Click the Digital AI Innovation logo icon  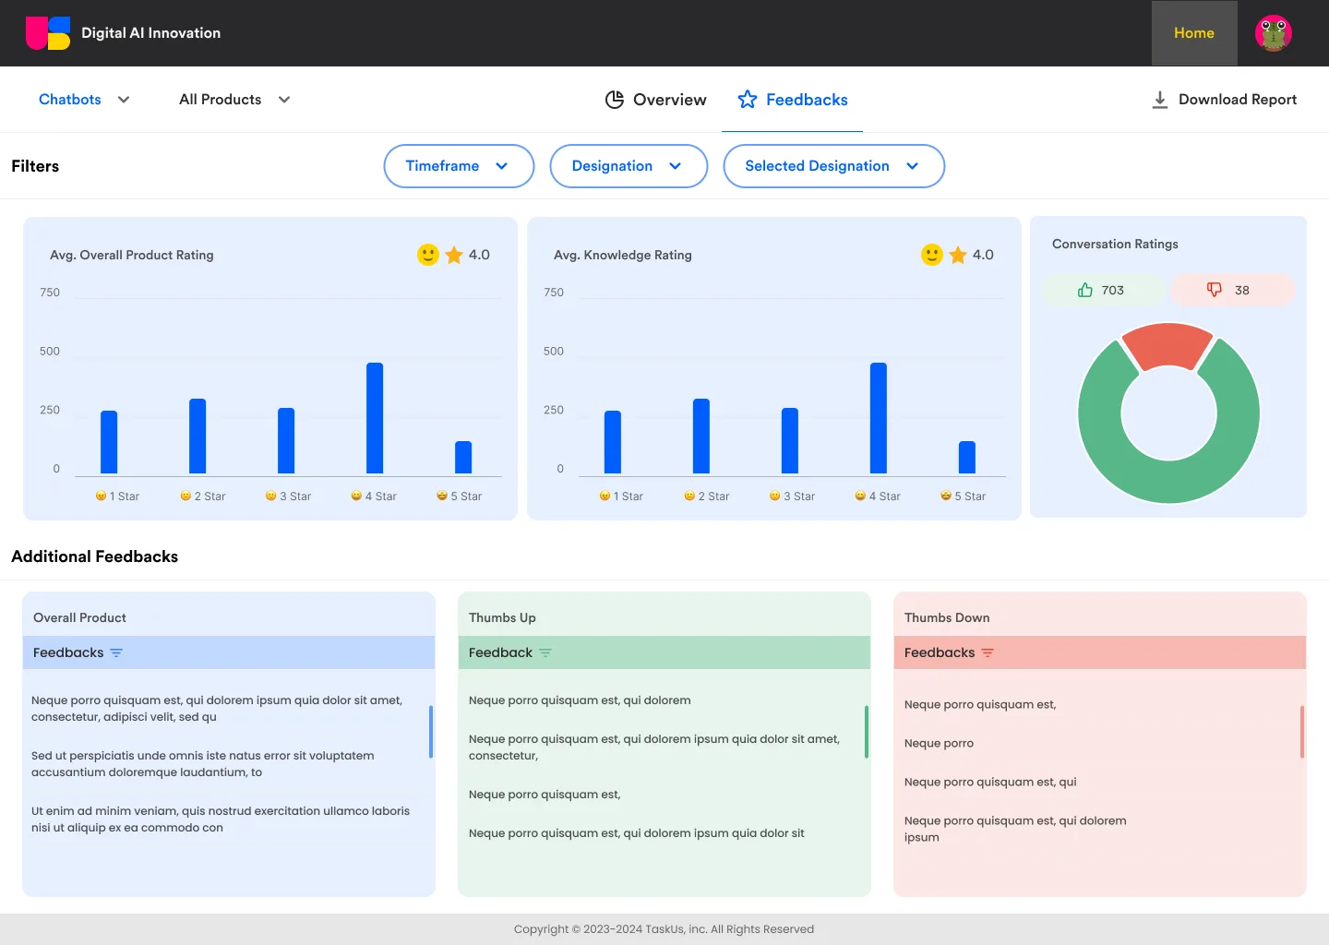pyautogui.click(x=48, y=33)
